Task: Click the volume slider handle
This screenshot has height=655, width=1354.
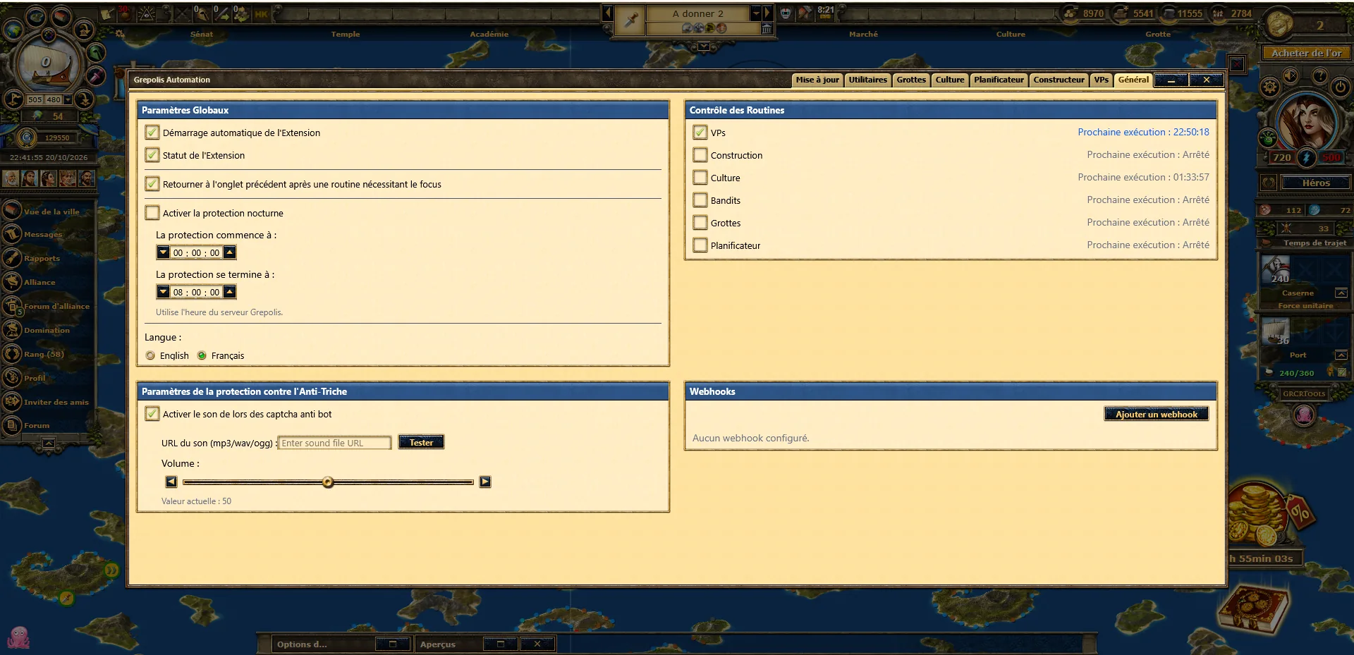Action: click(x=328, y=482)
